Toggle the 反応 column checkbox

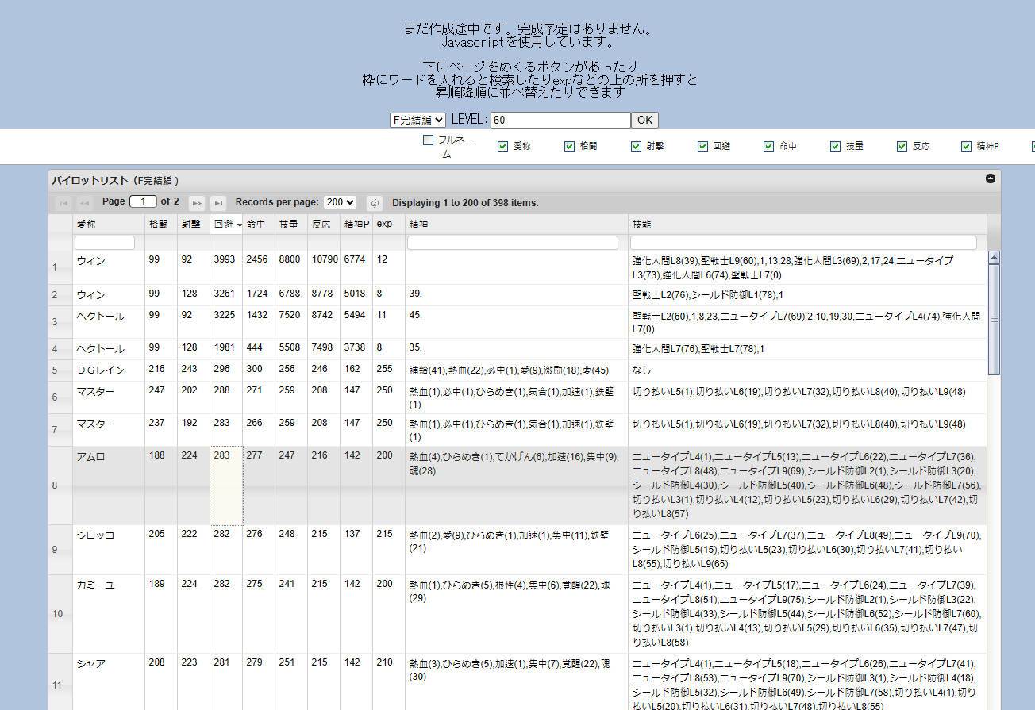pos(902,146)
